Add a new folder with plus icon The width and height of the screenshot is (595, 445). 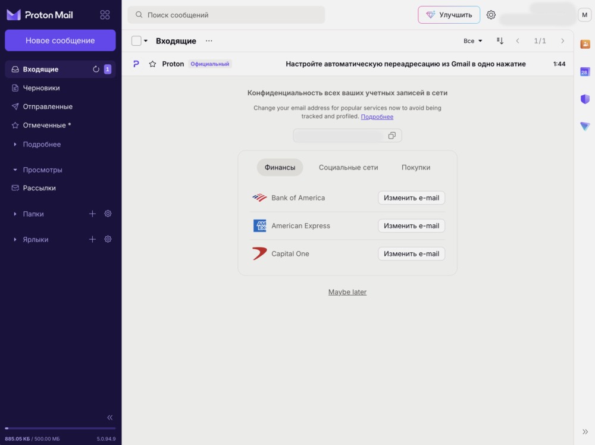pos(92,214)
